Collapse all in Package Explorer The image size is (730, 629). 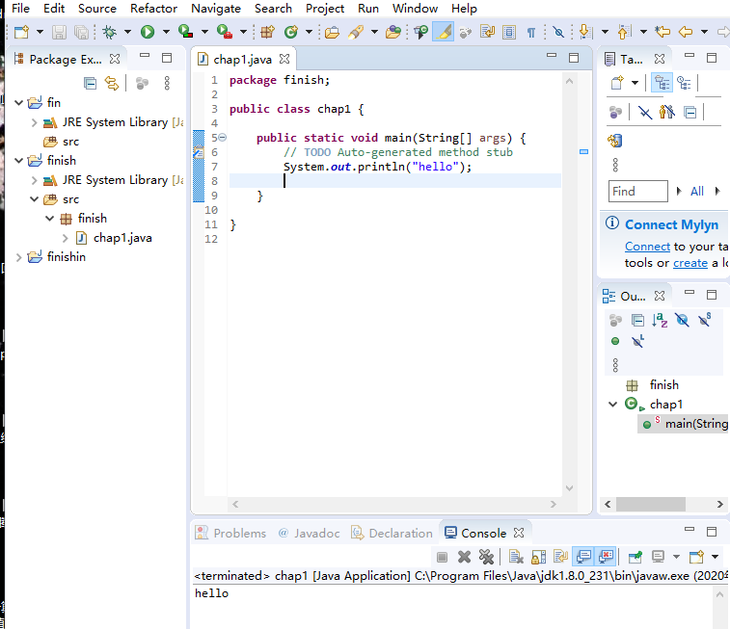91,83
